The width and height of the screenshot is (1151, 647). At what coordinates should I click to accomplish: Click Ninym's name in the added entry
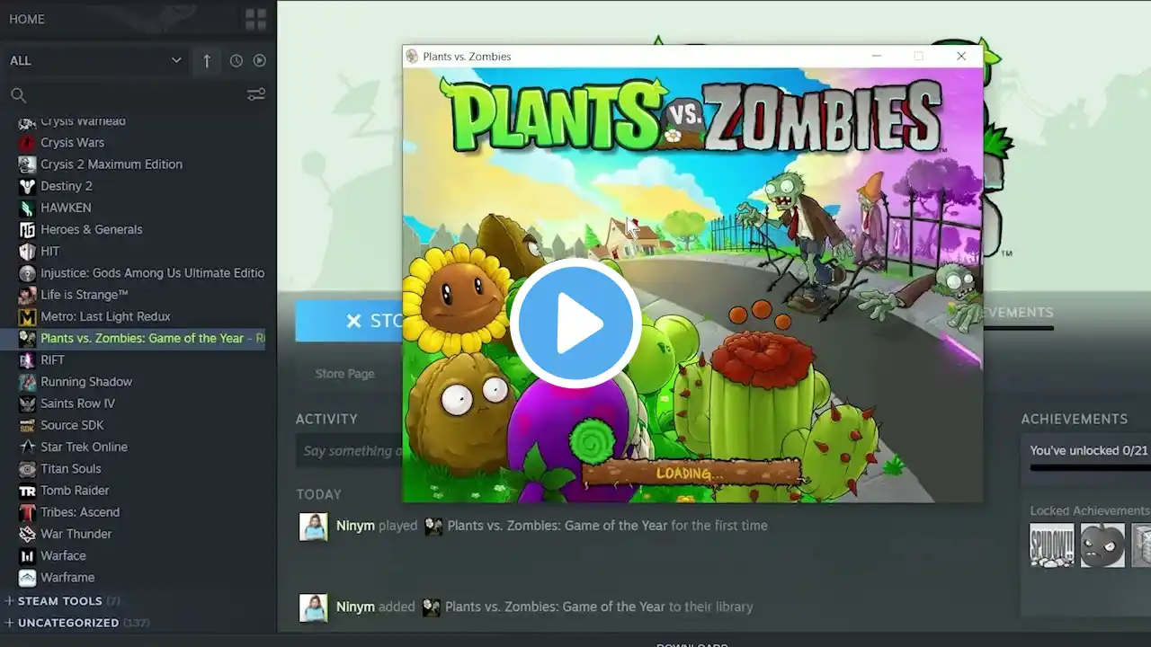point(355,607)
